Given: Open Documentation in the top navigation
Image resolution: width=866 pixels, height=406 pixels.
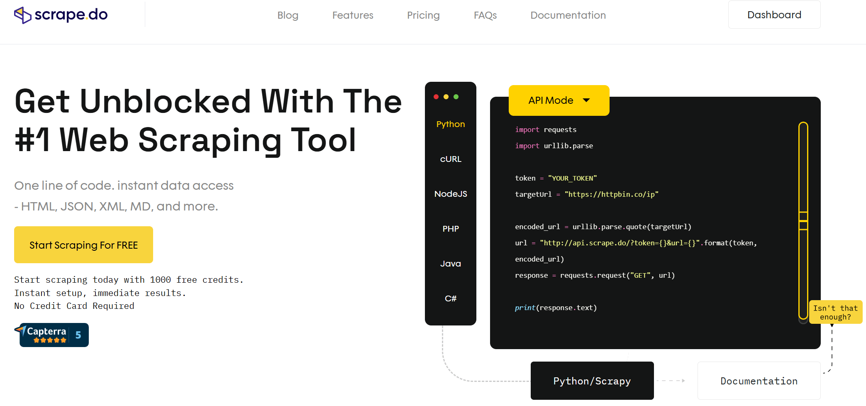Looking at the screenshot, I should [x=568, y=15].
